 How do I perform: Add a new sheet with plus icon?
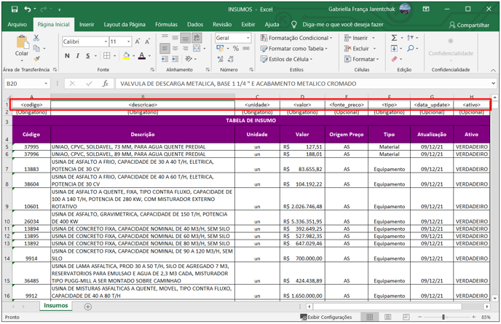88,307
